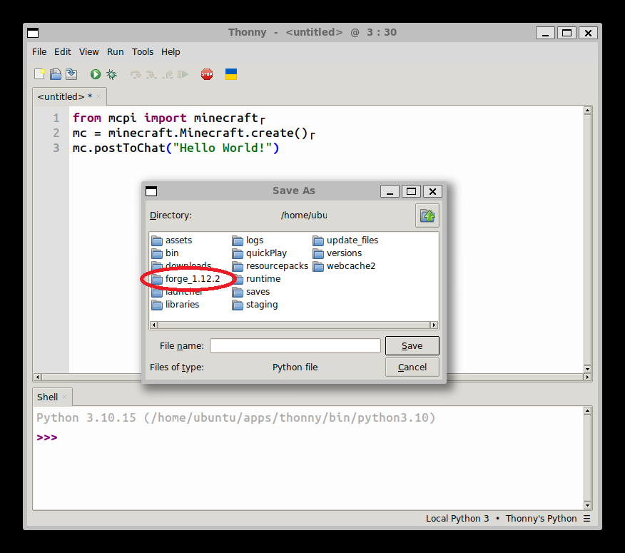Click the Debug current script bug icon
625x553 pixels.
click(111, 74)
